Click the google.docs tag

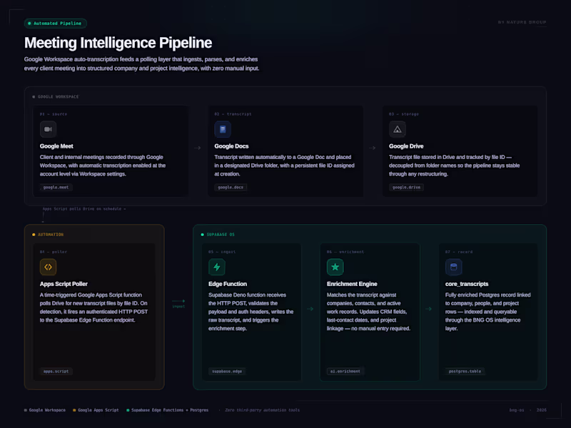(231, 188)
